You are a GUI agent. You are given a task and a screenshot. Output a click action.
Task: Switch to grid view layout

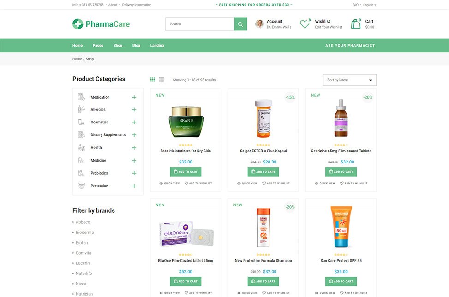pos(153,80)
